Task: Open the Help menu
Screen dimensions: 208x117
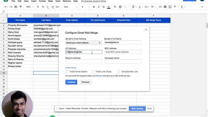Action: [75, 1]
